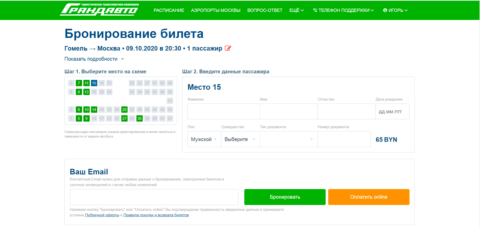Click the red edit trip icon
The image size is (480, 229).
tap(228, 48)
